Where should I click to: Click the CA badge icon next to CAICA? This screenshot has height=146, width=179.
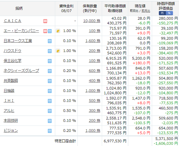(45, 21)
